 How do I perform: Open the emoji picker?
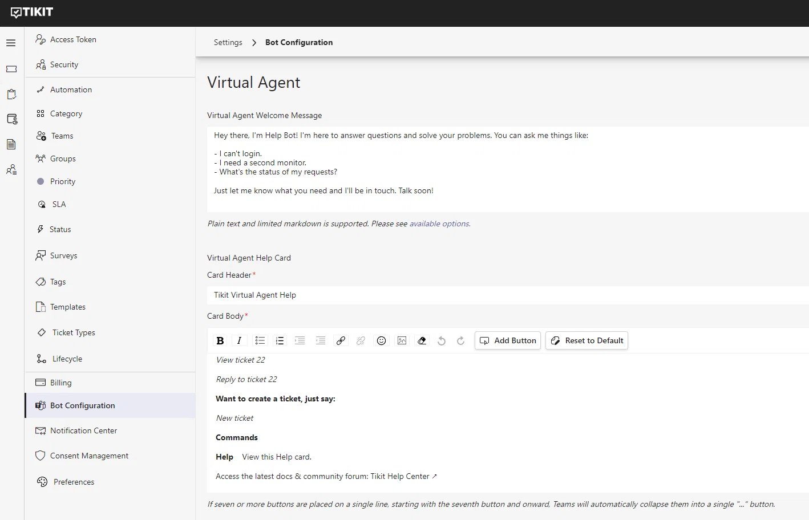tap(381, 340)
